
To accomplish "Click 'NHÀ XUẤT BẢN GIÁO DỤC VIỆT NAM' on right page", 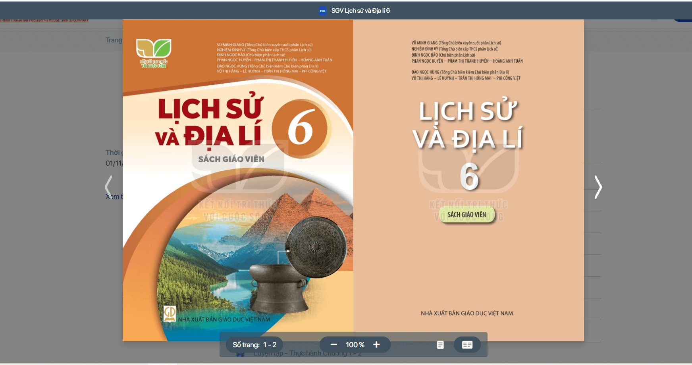I will coord(467,313).
